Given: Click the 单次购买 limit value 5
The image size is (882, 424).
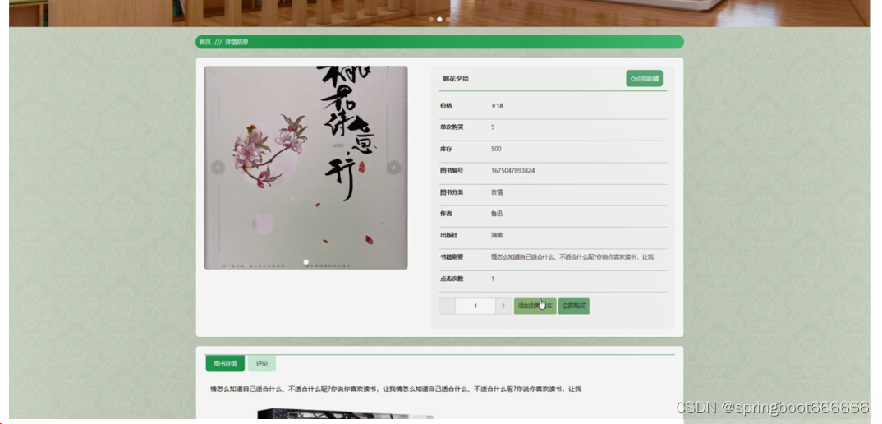Looking at the screenshot, I should (x=493, y=127).
